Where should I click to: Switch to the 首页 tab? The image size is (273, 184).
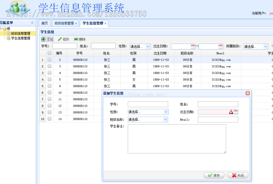pyautogui.click(x=44, y=23)
